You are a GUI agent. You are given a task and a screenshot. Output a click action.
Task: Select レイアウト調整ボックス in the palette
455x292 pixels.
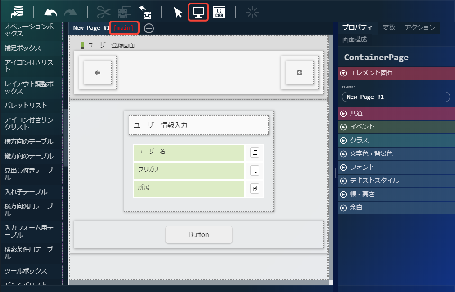coord(31,88)
